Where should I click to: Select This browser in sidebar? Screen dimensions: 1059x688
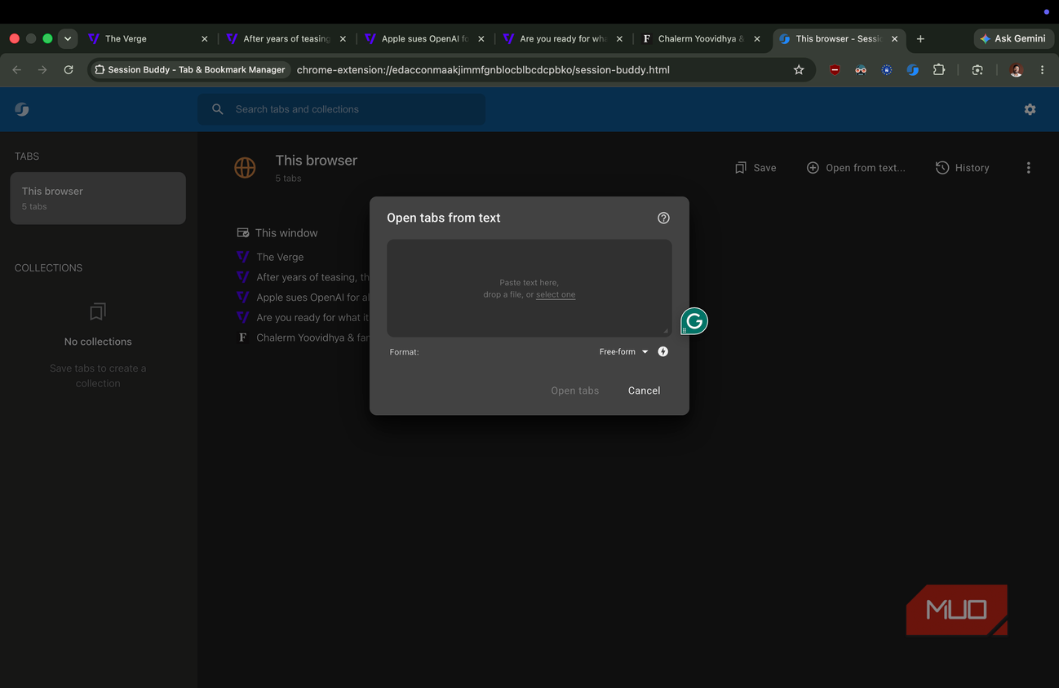[98, 198]
